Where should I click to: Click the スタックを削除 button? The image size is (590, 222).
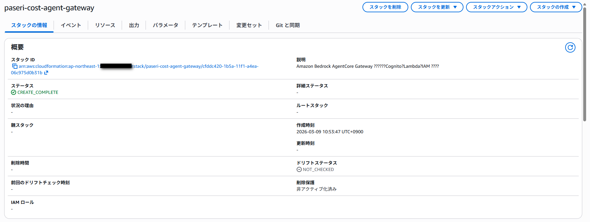click(x=385, y=7)
